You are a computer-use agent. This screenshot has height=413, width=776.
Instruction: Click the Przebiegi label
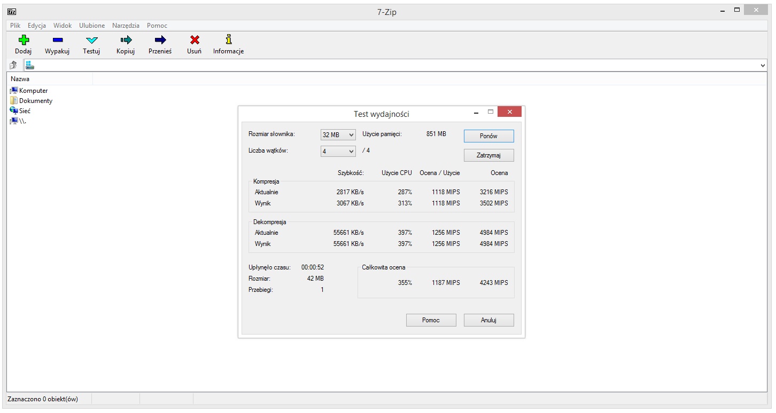tap(261, 290)
